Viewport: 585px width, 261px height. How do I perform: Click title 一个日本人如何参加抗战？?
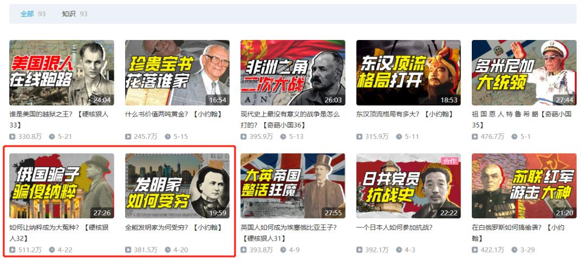point(394,227)
